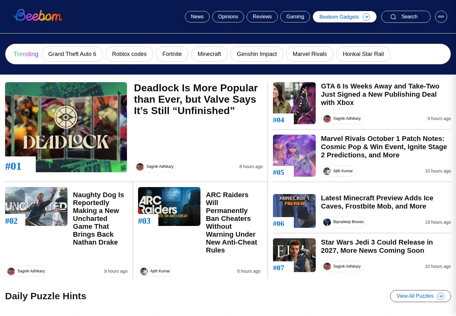Read Star Wars Jedi 3 headline

pyautogui.click(x=377, y=246)
